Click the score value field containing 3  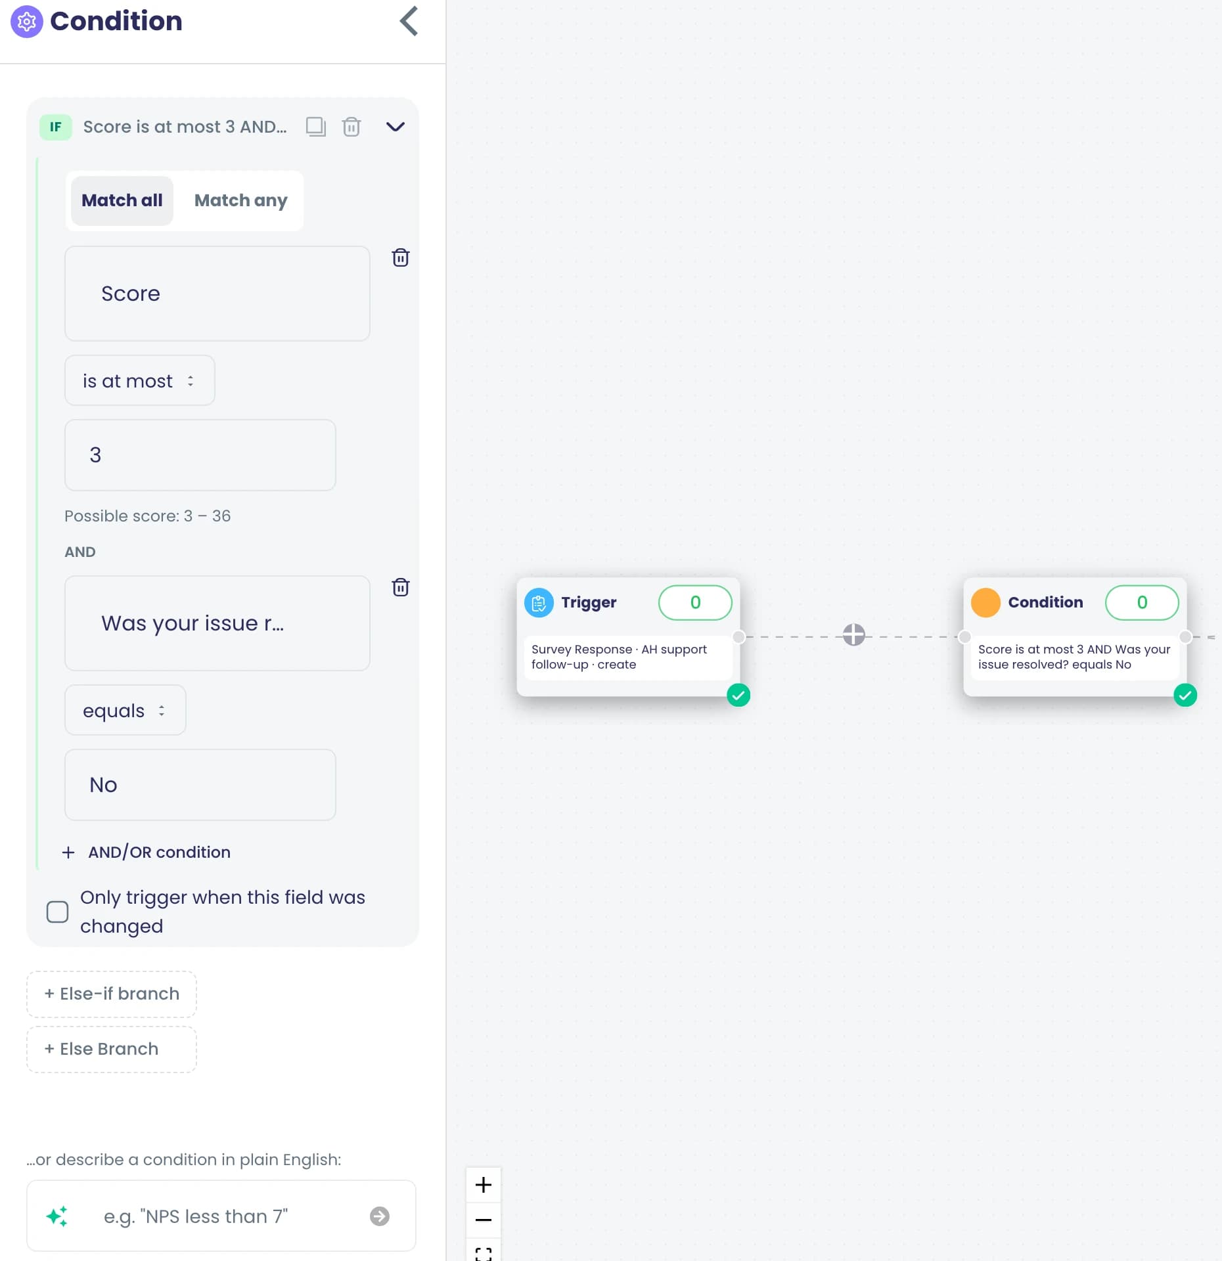click(200, 455)
